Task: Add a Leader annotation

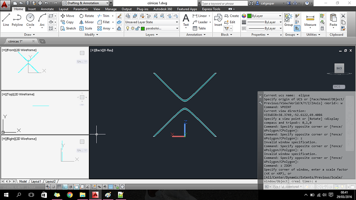Action: (200, 22)
